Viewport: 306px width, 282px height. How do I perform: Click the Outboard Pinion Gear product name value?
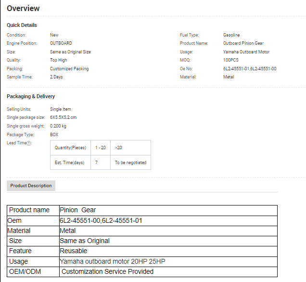coord(243,43)
